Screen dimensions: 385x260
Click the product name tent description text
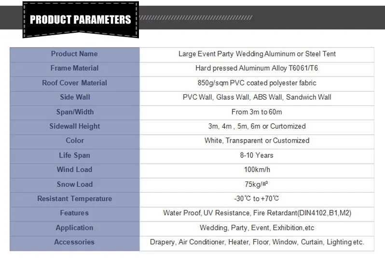coord(257,54)
